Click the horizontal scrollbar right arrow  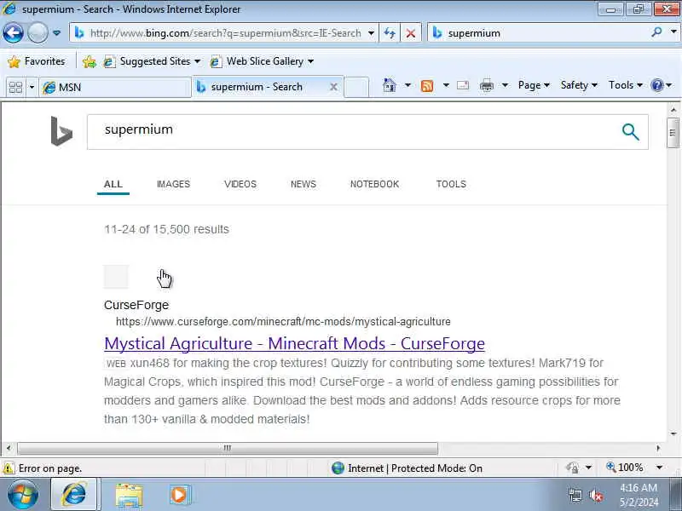[x=658, y=448]
